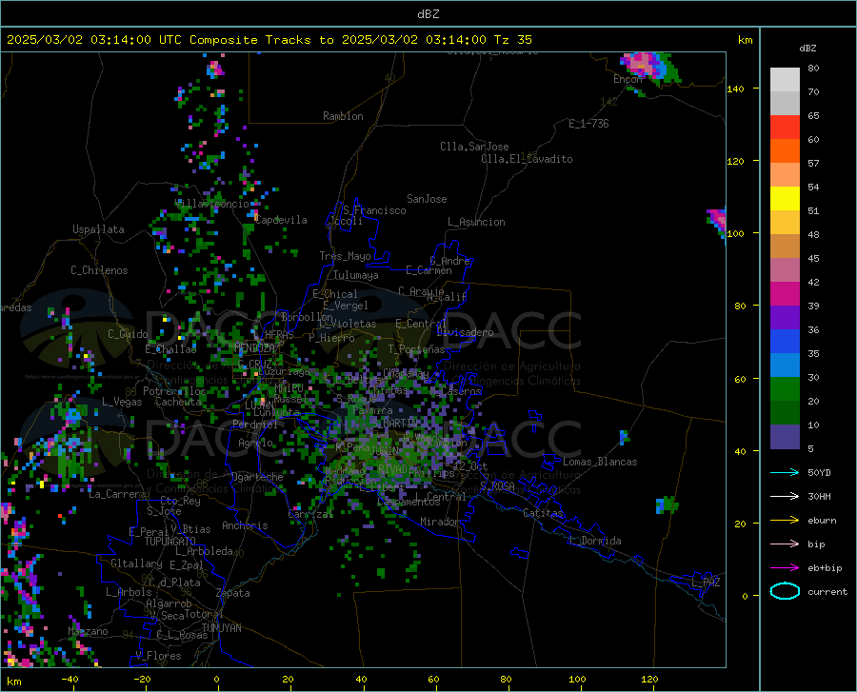Click the 50YD cyan arrow legend icon
Image resolution: width=857 pixels, height=692 pixels.
click(785, 472)
